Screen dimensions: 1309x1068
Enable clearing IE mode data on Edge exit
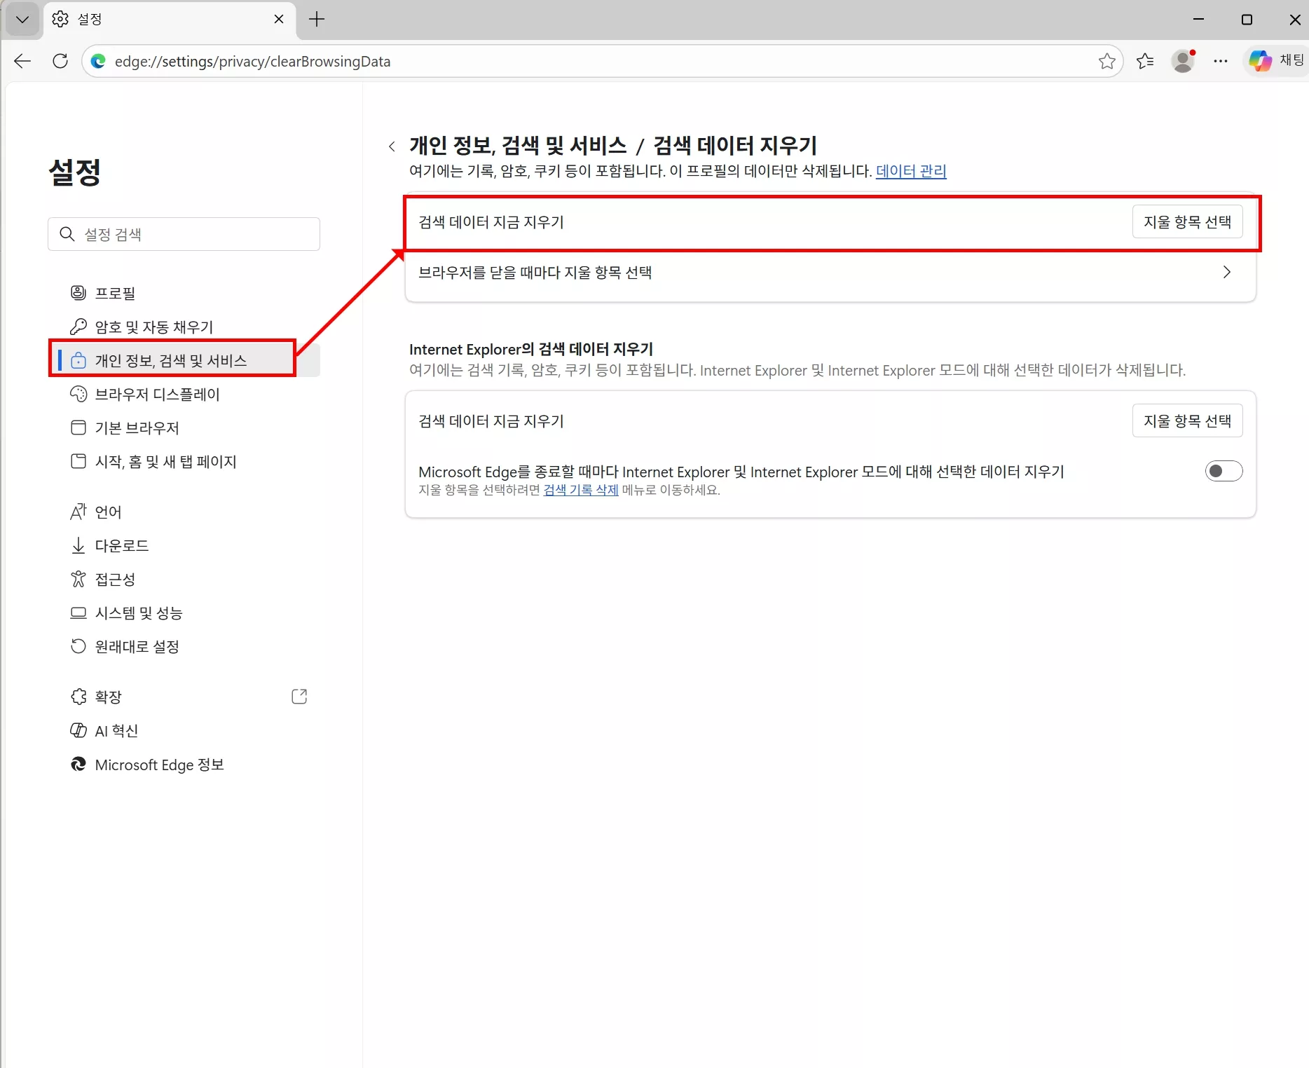point(1224,471)
